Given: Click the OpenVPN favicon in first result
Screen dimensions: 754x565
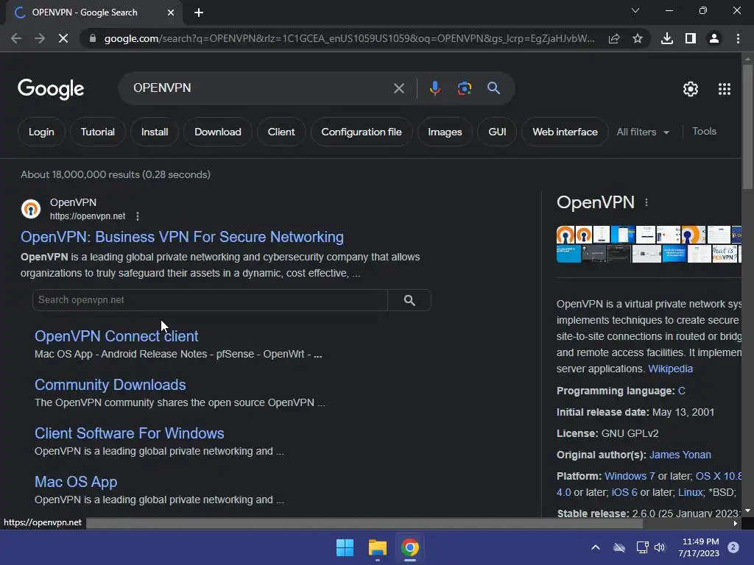Looking at the screenshot, I should pyautogui.click(x=31, y=209).
